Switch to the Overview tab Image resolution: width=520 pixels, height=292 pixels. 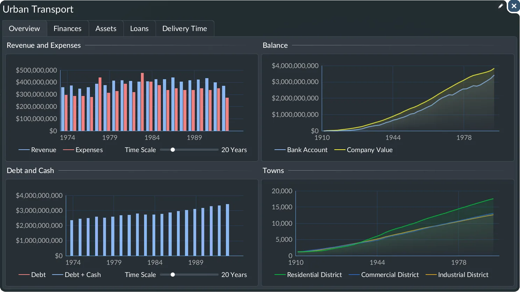24,29
